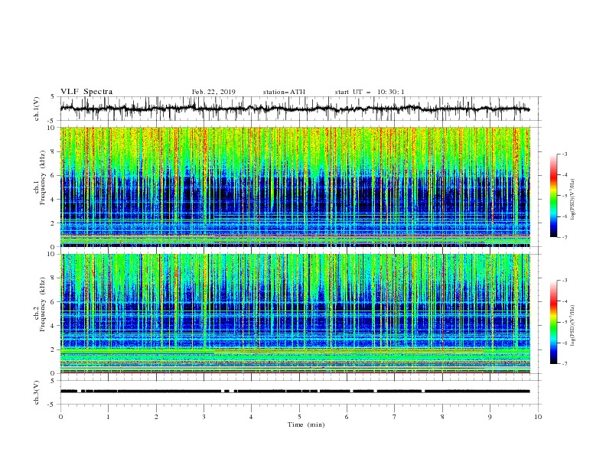Image resolution: width=606 pixels, height=468 pixels.
Task: Click the "4" kHz tick of ch.1
Action: click(53, 200)
